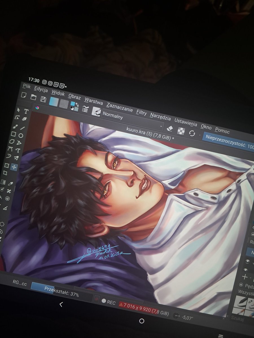Save the document with floppy icon
The height and width of the screenshot is (338, 254).
43,99
